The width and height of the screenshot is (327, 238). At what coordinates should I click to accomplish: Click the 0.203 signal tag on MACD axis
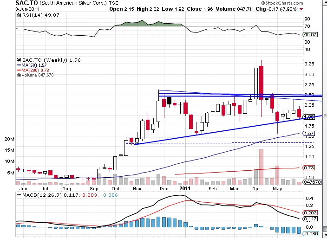pos(310,213)
